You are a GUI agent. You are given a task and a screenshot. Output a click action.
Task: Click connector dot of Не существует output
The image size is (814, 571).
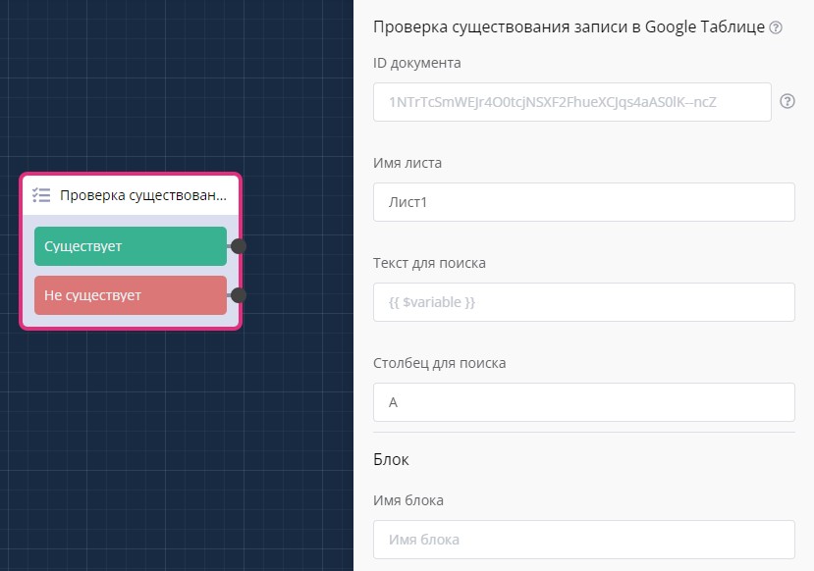238,294
